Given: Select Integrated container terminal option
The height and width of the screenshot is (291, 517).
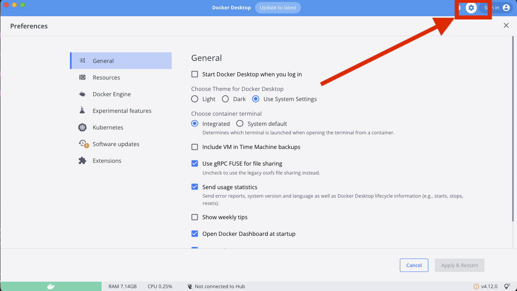Looking at the screenshot, I should pos(195,124).
